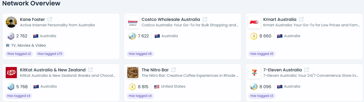Click 'Creative Coffee Experiences in Rhode' description

point(190,76)
